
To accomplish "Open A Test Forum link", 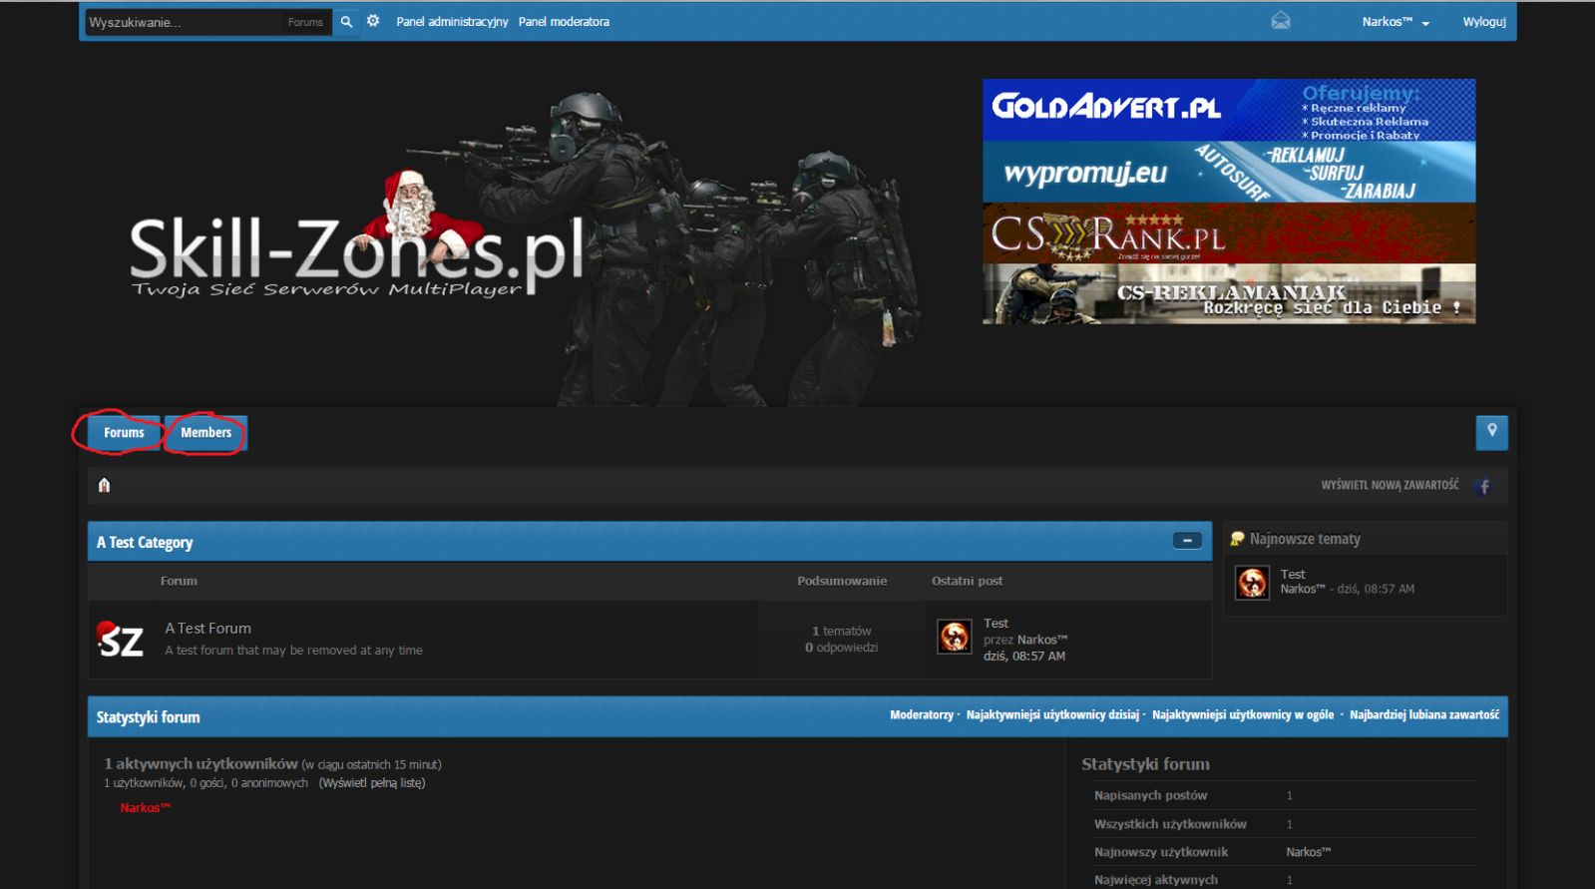I will point(207,629).
